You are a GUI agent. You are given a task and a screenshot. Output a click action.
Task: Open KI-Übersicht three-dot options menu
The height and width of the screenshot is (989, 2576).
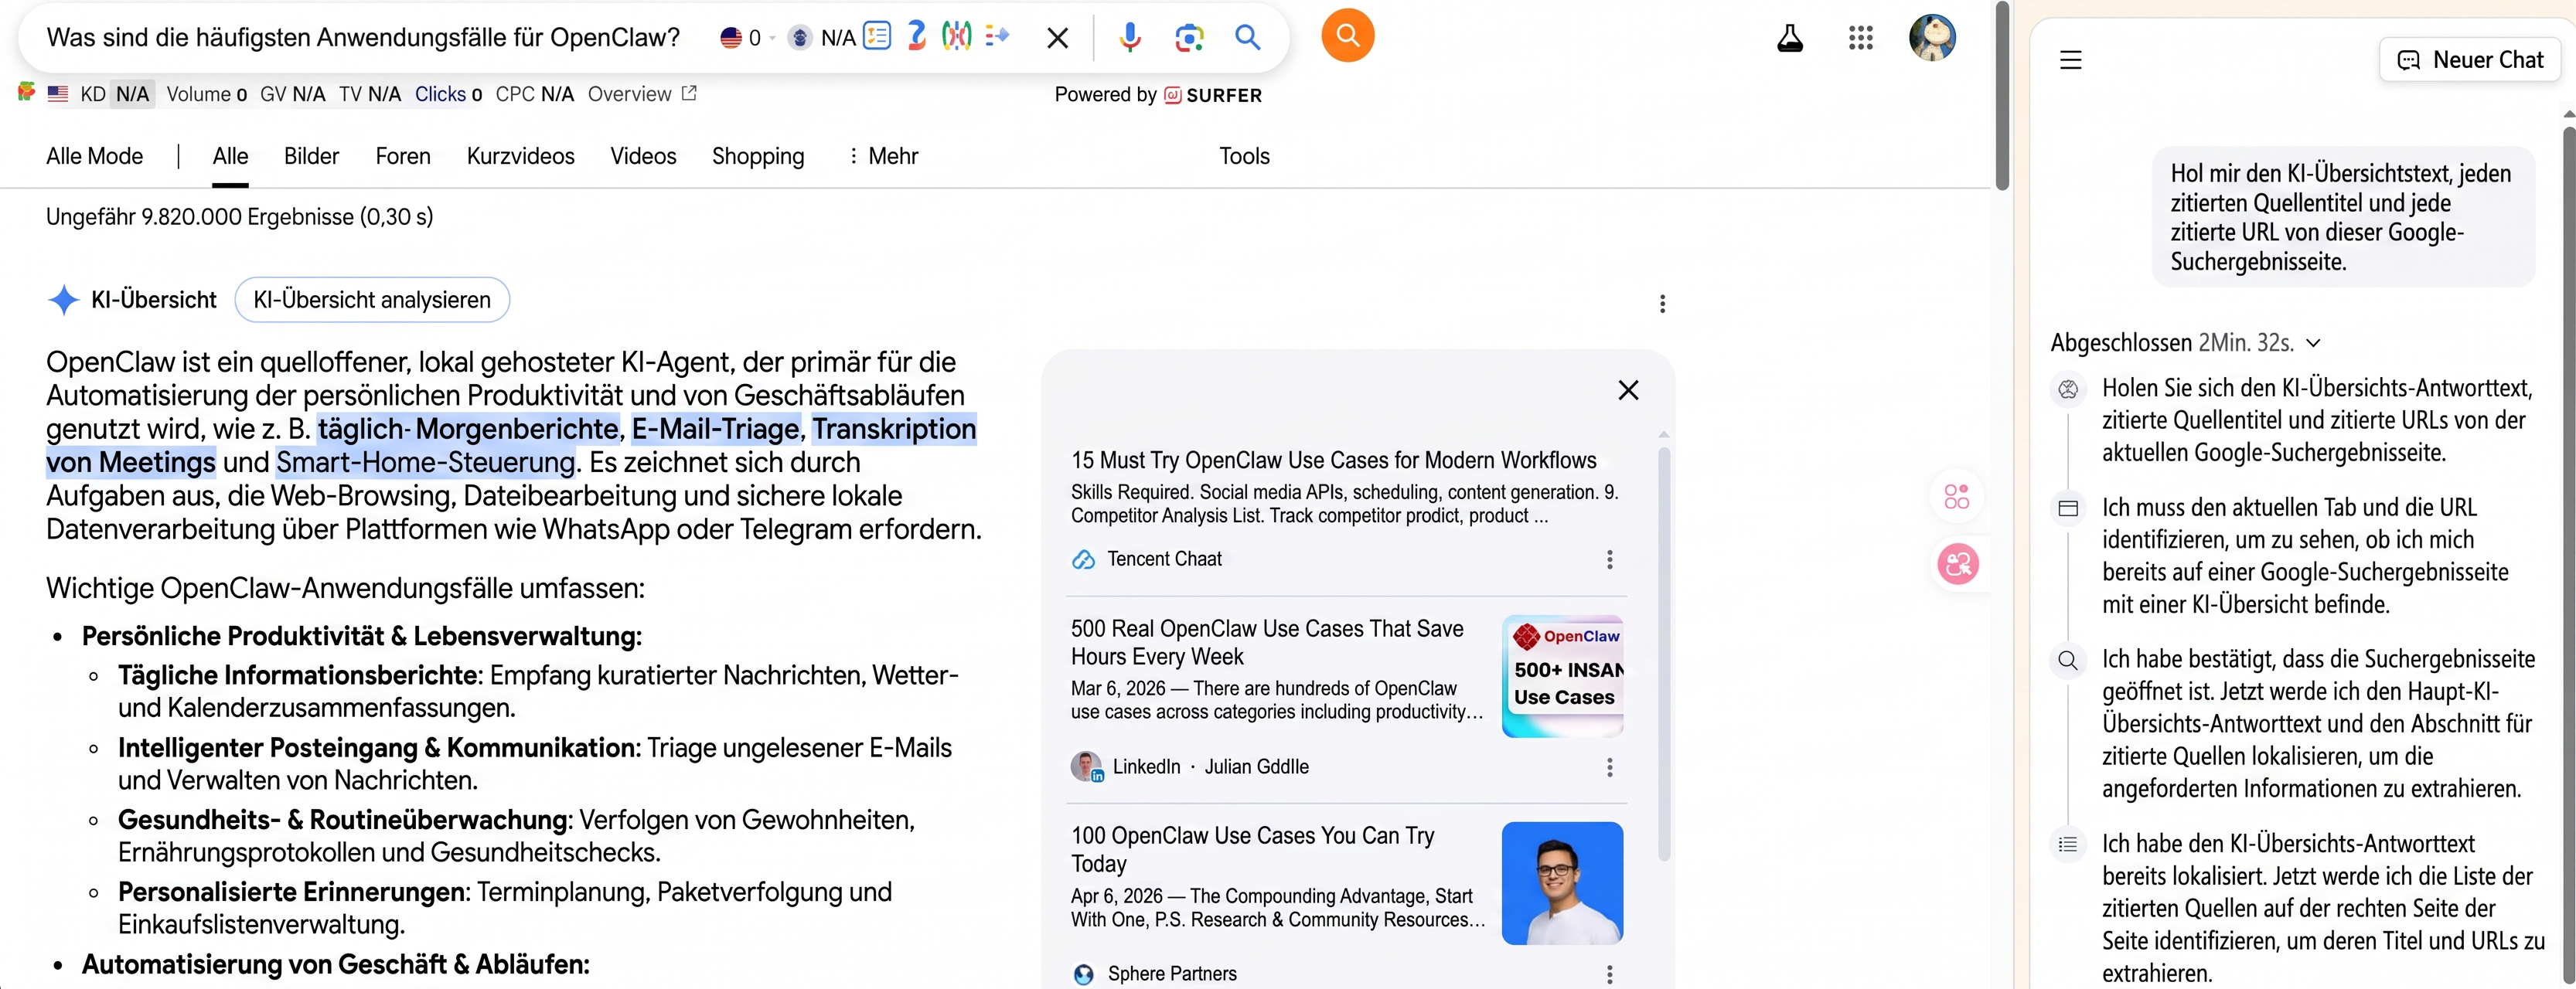click(1662, 304)
